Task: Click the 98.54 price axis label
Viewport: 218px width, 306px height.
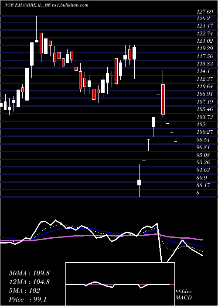Action: tap(204, 140)
